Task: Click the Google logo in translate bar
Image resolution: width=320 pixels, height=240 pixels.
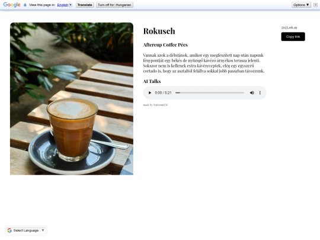Action: point(12,5)
